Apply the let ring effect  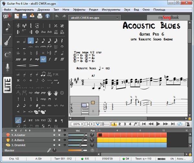tap(49, 74)
